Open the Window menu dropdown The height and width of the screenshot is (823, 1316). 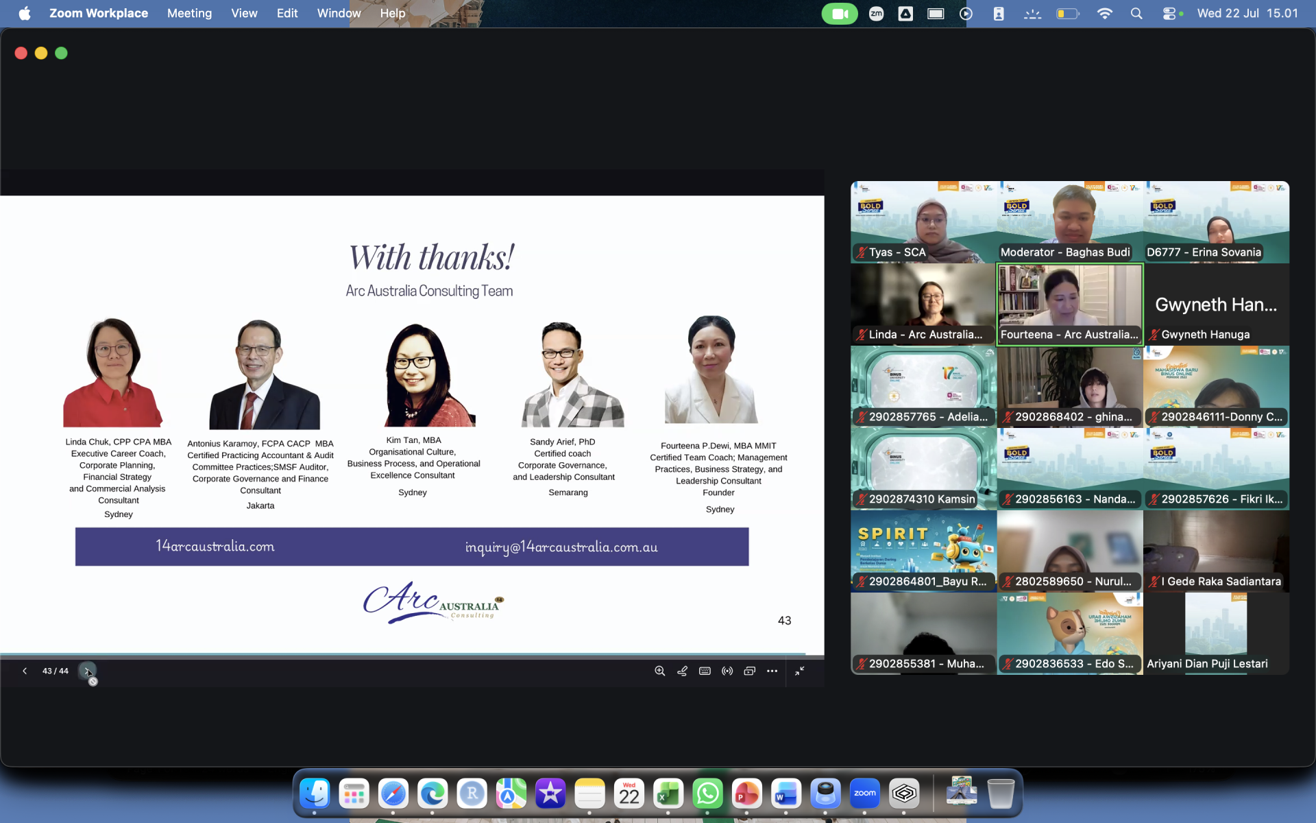click(339, 13)
